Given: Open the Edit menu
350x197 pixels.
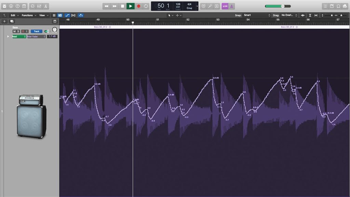Looking at the screenshot, I should [x=14, y=15].
